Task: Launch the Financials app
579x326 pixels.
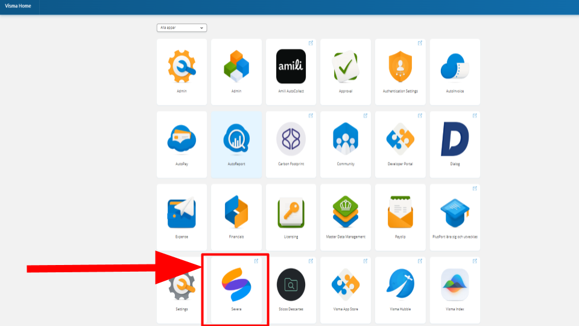Action: click(236, 217)
